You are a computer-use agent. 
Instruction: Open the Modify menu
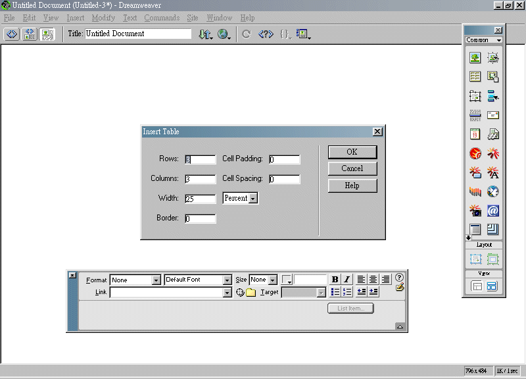(103, 18)
